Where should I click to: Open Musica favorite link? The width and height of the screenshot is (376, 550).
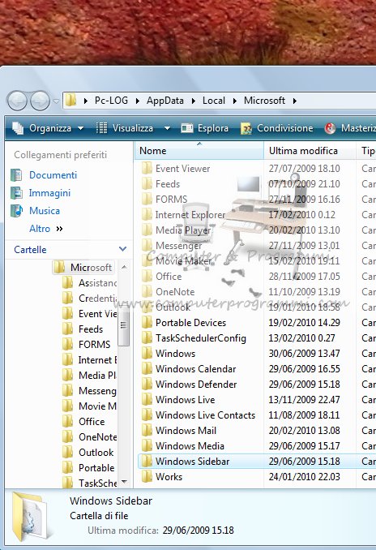[x=45, y=211]
